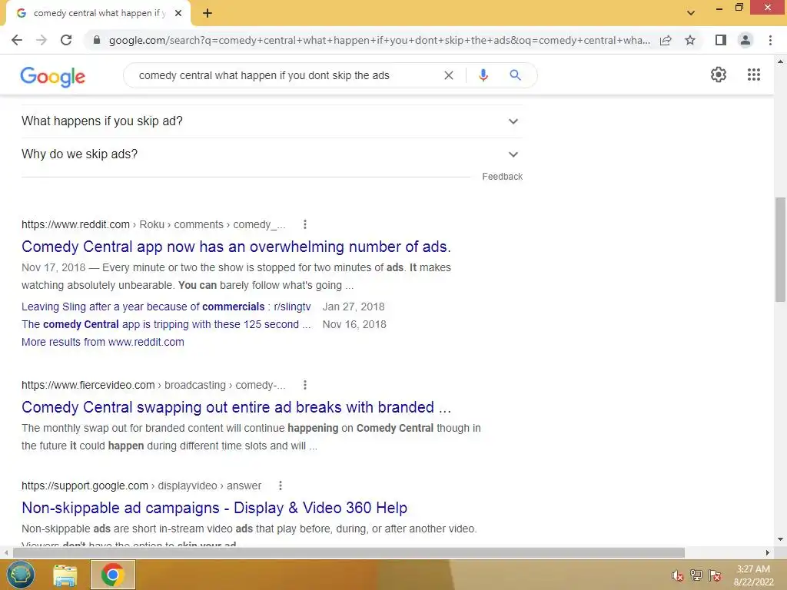Viewport: 787px width, 590px height.
Task: Open 'Comedy Central swapping out' result
Action: click(237, 407)
